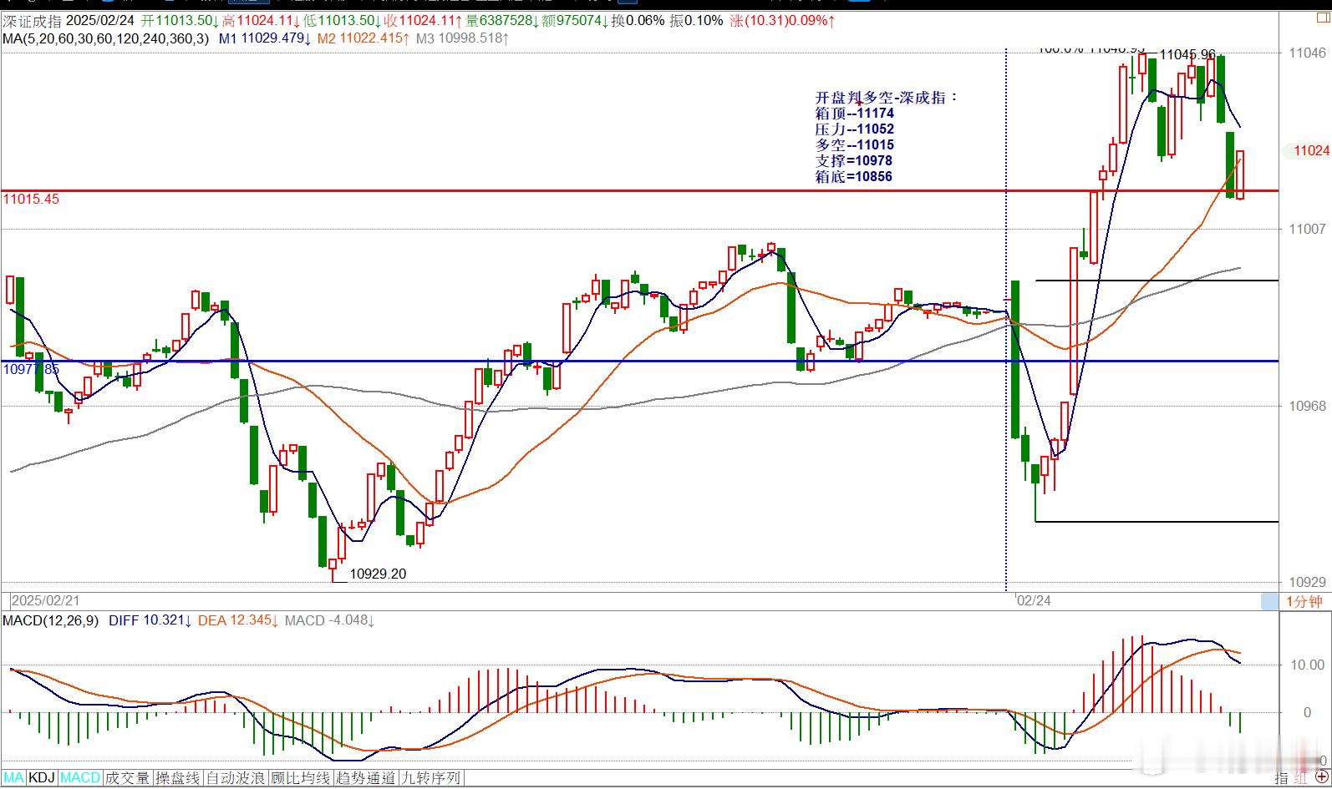
Task: Click the 开盘判多空-深成指 annotation title
Action: (x=887, y=98)
